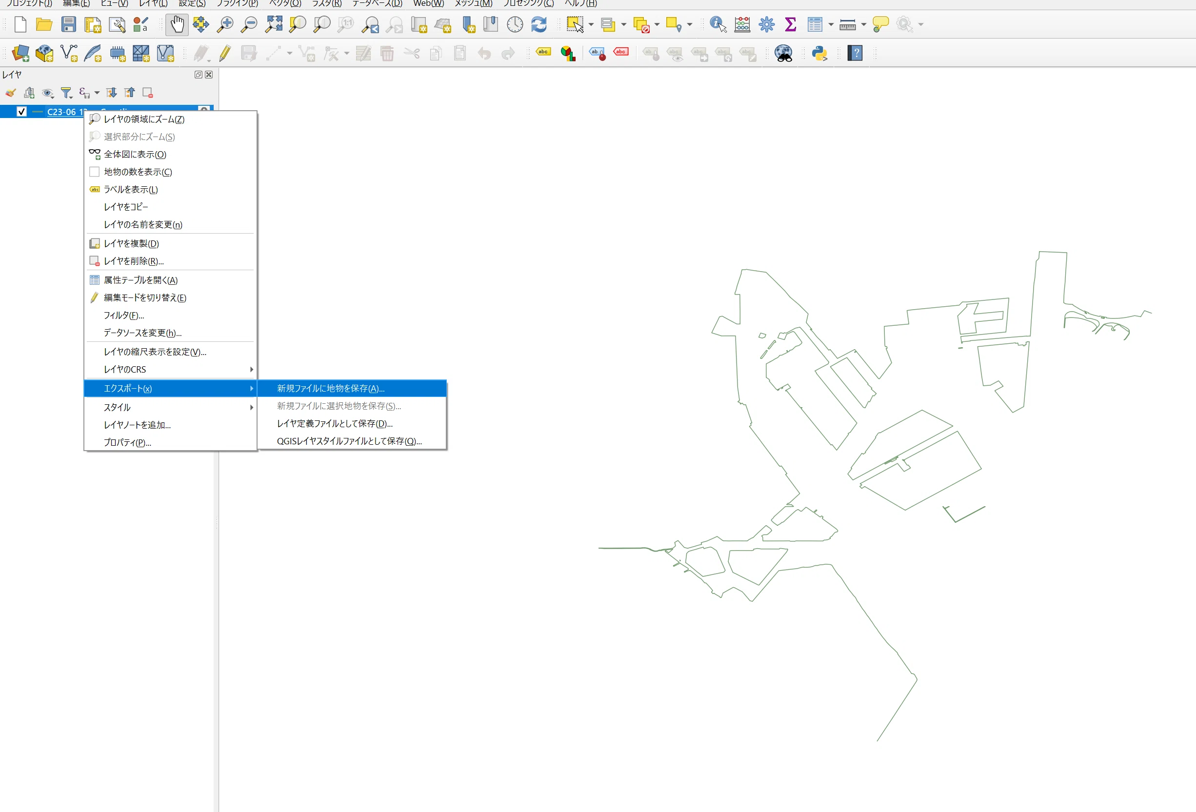1196x812 pixels.
Task: Tick the 地物の数を表示 checkbox
Action: 94,171
